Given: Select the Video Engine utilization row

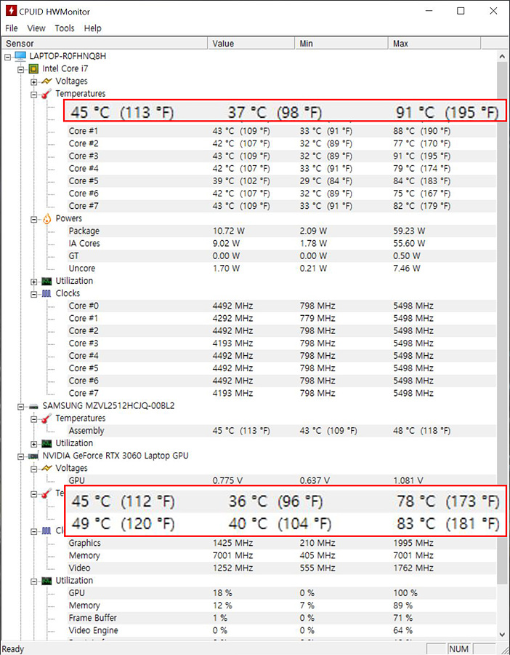Looking at the screenshot, I should 282,630.
